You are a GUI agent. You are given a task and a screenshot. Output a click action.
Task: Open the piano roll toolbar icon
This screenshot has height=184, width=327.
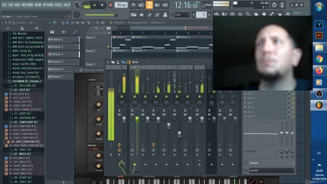point(224,14)
